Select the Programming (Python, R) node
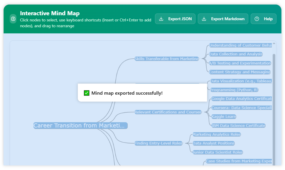Image resolution: width=285 pixels, height=170 pixels. point(234,90)
